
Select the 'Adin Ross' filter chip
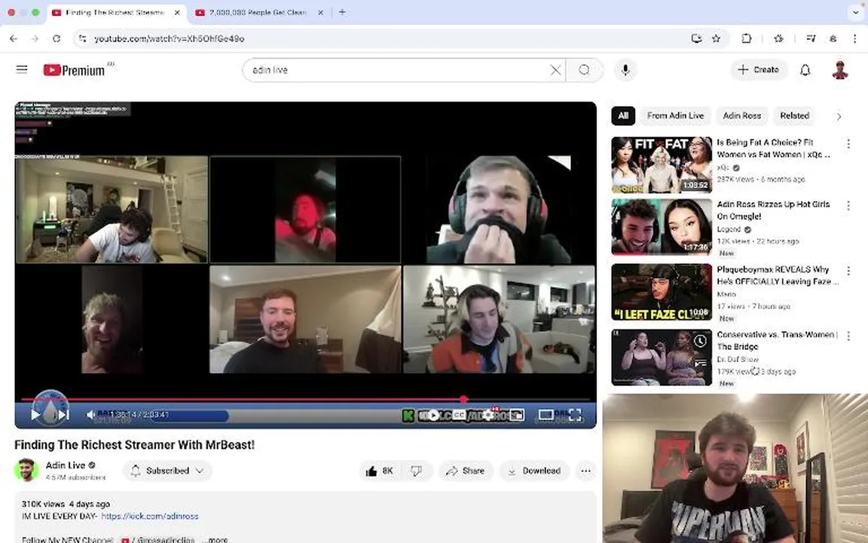click(741, 115)
